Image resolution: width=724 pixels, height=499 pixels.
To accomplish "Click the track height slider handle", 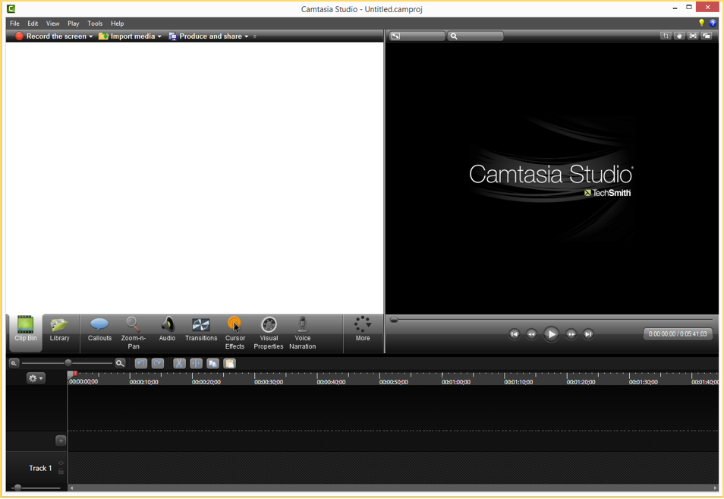I will click(17, 488).
